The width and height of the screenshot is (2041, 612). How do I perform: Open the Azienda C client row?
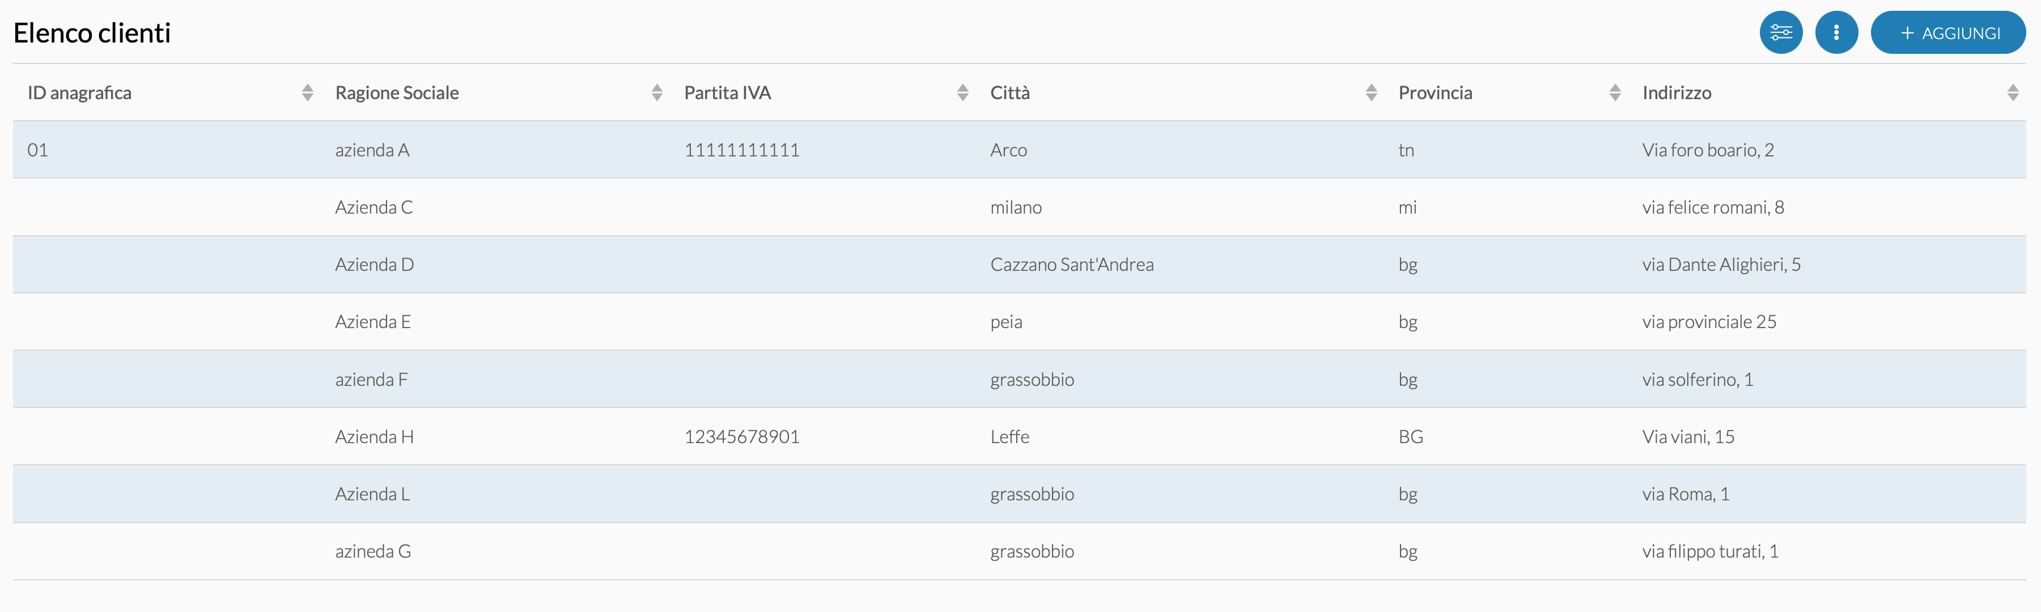1019,207
